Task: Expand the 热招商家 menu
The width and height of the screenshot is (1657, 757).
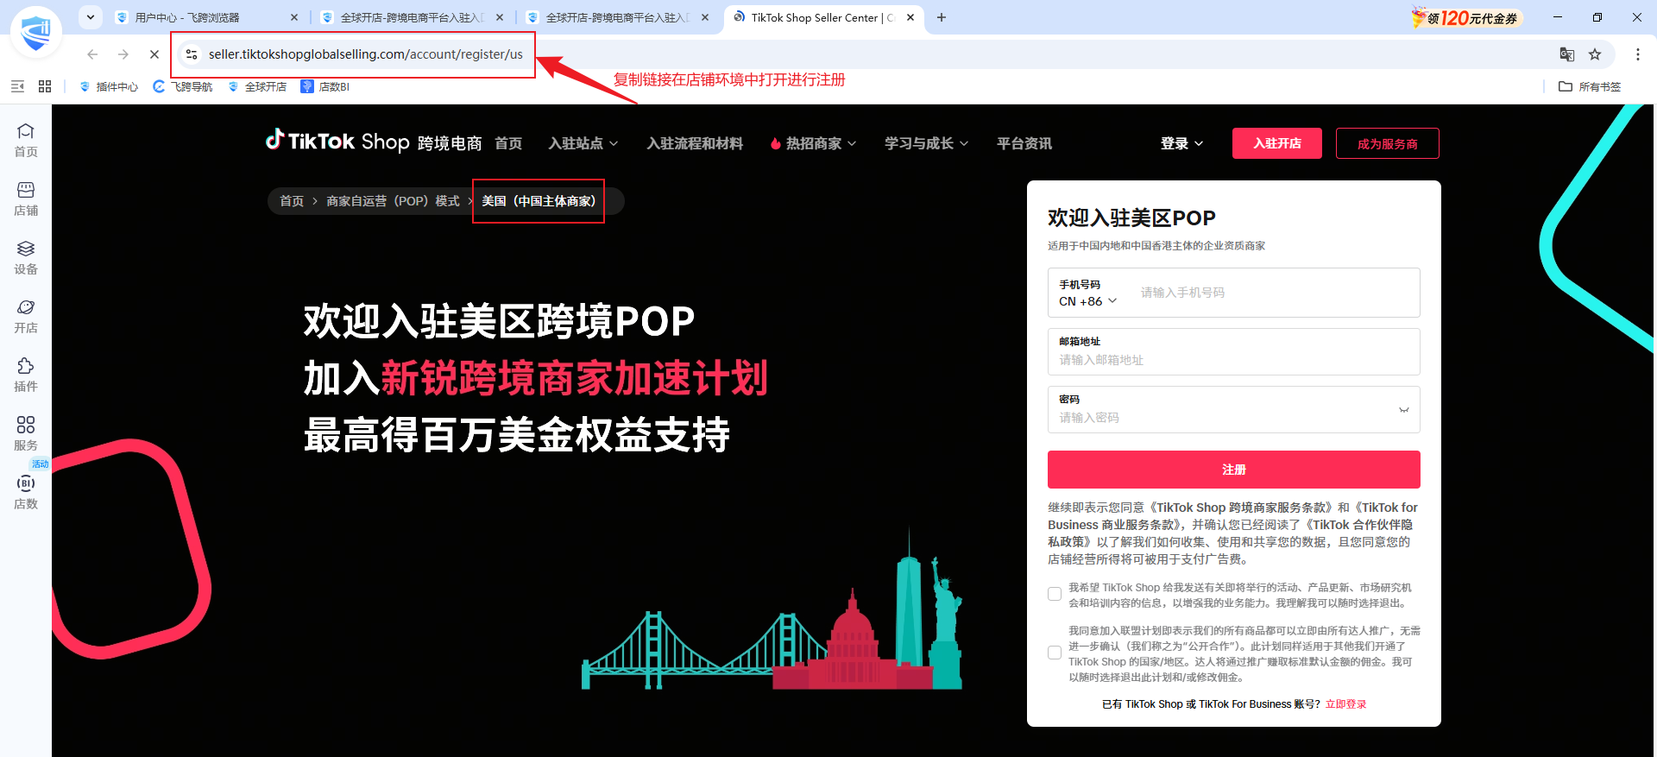Action: pos(813,143)
